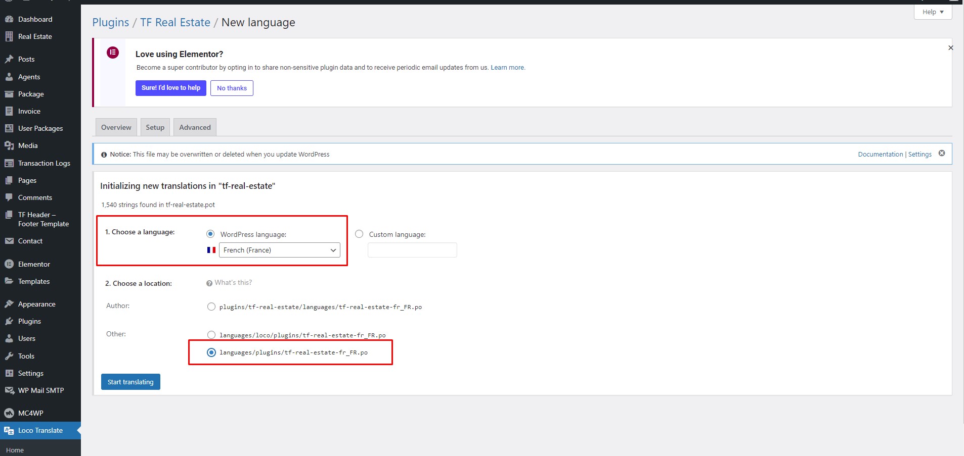Click the plugins/tf-real-estate/languages path label

[x=320, y=307]
